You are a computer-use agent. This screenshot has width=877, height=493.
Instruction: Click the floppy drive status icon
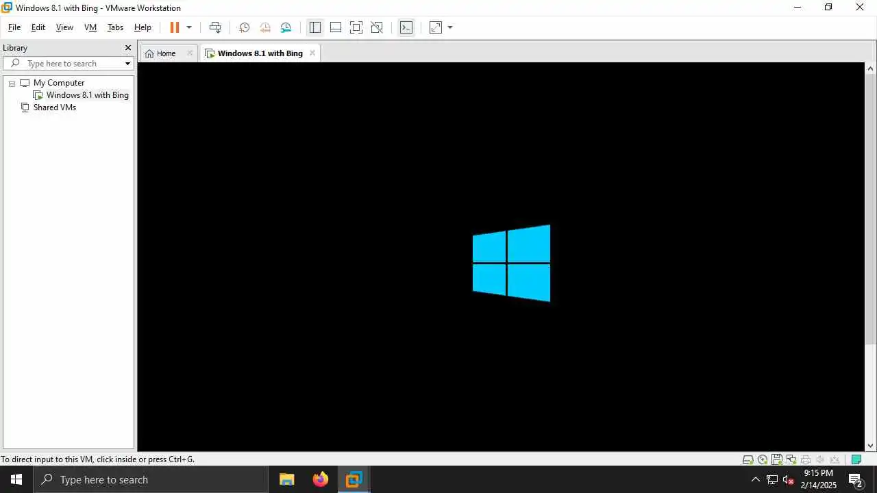[777, 459]
